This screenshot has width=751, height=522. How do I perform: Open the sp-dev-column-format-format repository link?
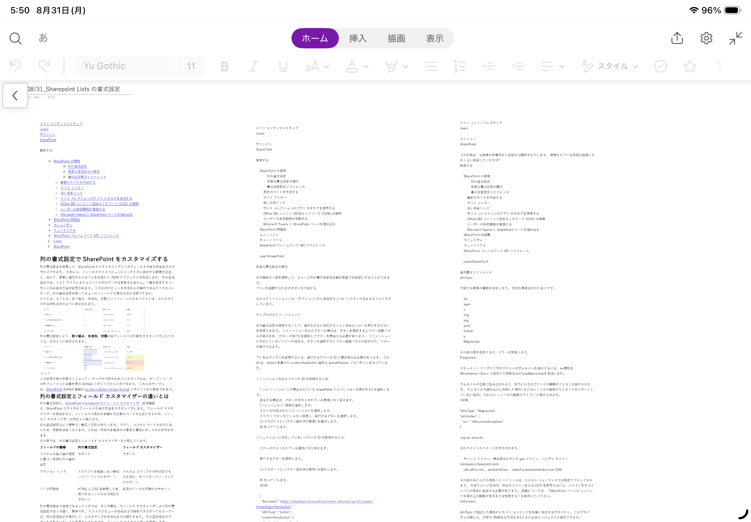[107, 390]
